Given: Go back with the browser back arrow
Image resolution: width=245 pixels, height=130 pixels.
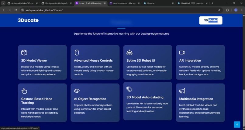Looking at the screenshot, I should pyautogui.click(x=4, y=10).
